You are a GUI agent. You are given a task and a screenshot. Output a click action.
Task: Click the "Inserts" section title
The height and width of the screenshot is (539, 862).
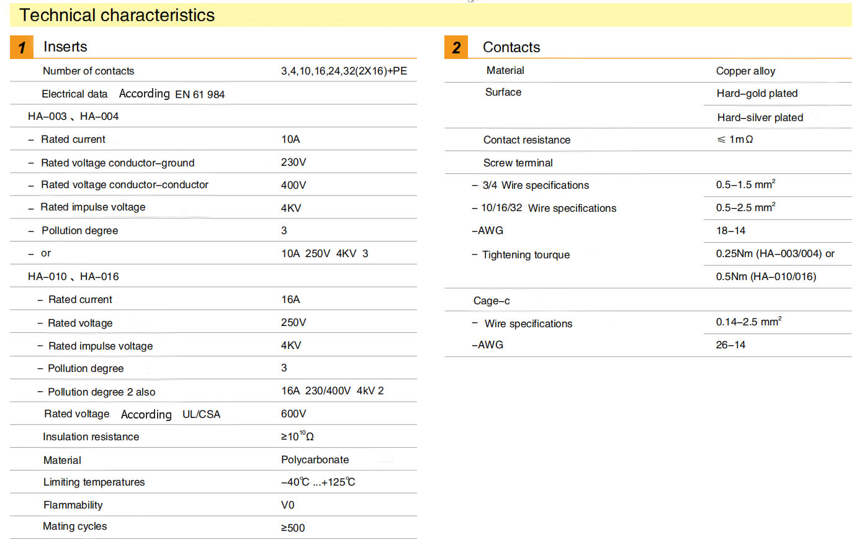65,47
